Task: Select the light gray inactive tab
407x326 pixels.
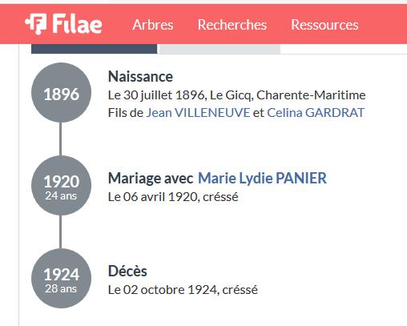Action: 220,49
